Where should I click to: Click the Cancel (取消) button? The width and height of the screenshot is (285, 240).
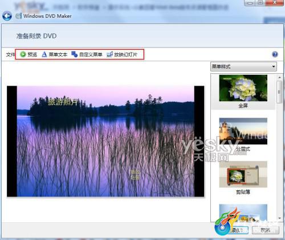[x=266, y=230]
